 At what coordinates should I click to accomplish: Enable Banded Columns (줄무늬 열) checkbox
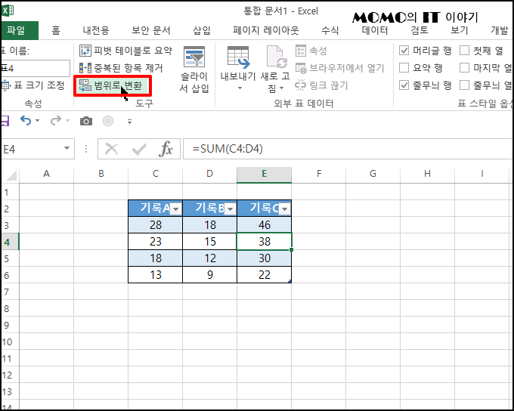coord(465,85)
